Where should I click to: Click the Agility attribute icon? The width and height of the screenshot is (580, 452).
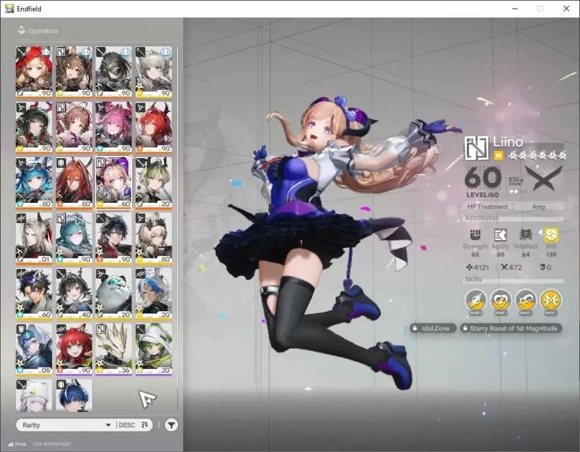pyautogui.click(x=501, y=235)
